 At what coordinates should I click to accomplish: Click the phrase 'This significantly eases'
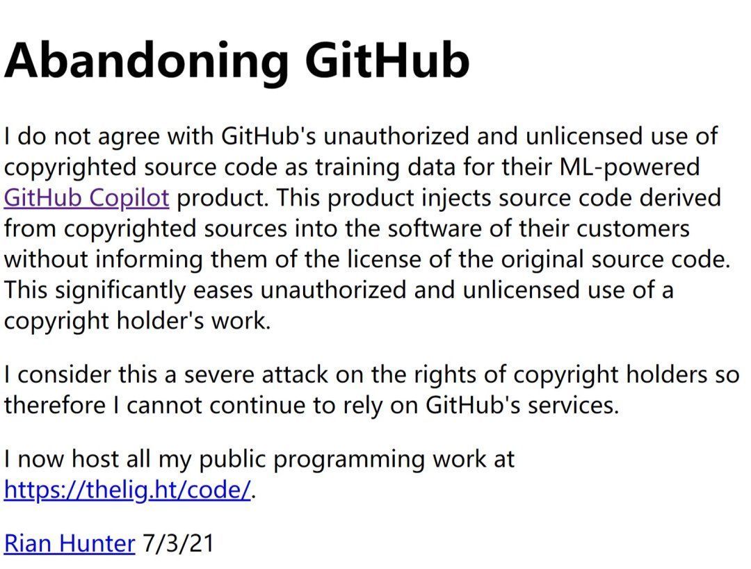click(x=129, y=290)
